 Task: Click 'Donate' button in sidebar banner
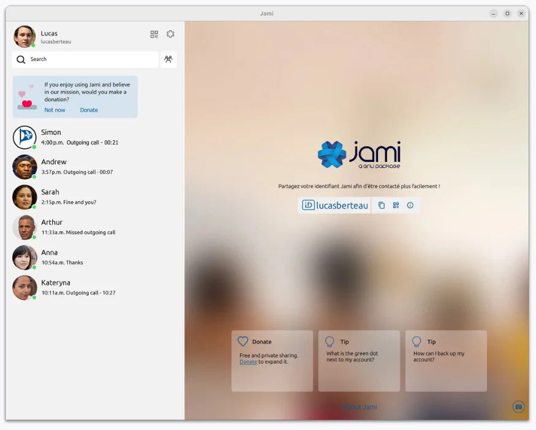coord(89,110)
